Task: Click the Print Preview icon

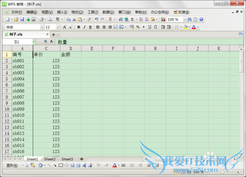Action: (x=50, y=19)
